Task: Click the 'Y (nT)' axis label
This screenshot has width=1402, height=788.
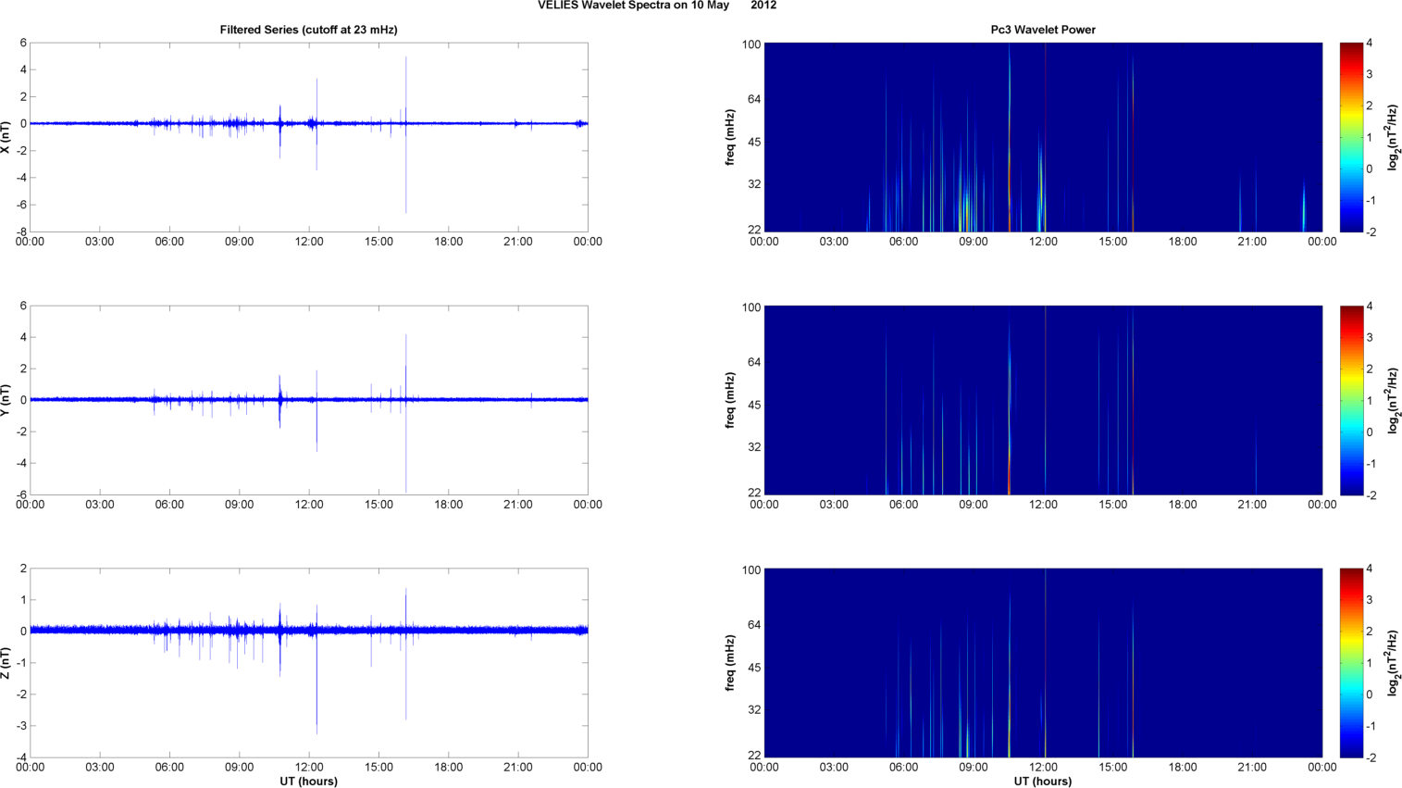Action: [x=7, y=400]
